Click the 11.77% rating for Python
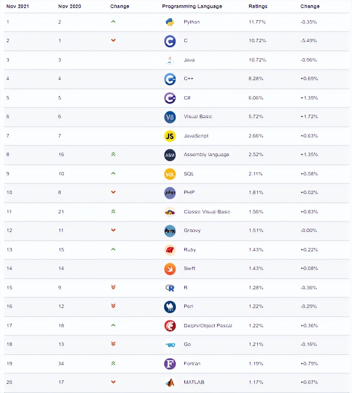352x393 pixels. click(x=257, y=22)
